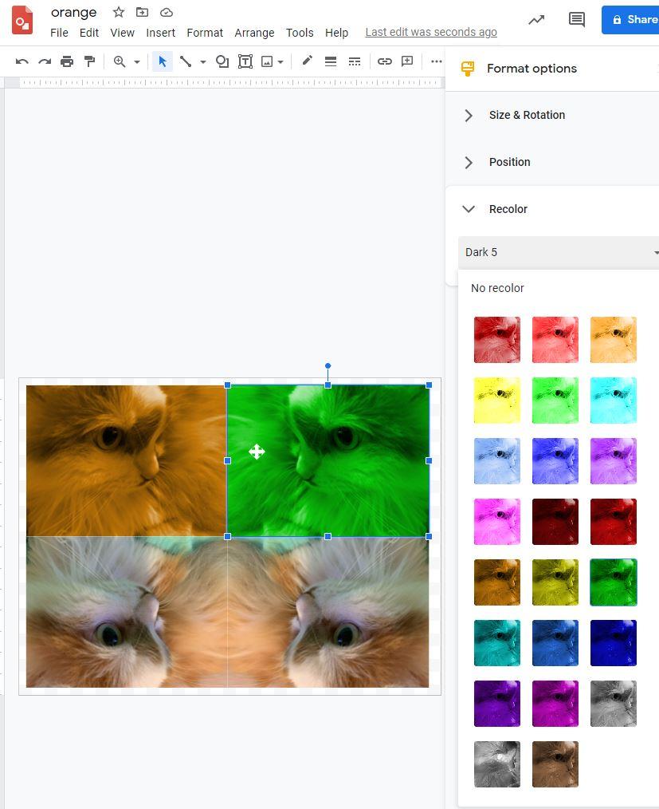The height and width of the screenshot is (809, 659).
Task: Click the Google Drawings home logo
Action: (x=22, y=21)
